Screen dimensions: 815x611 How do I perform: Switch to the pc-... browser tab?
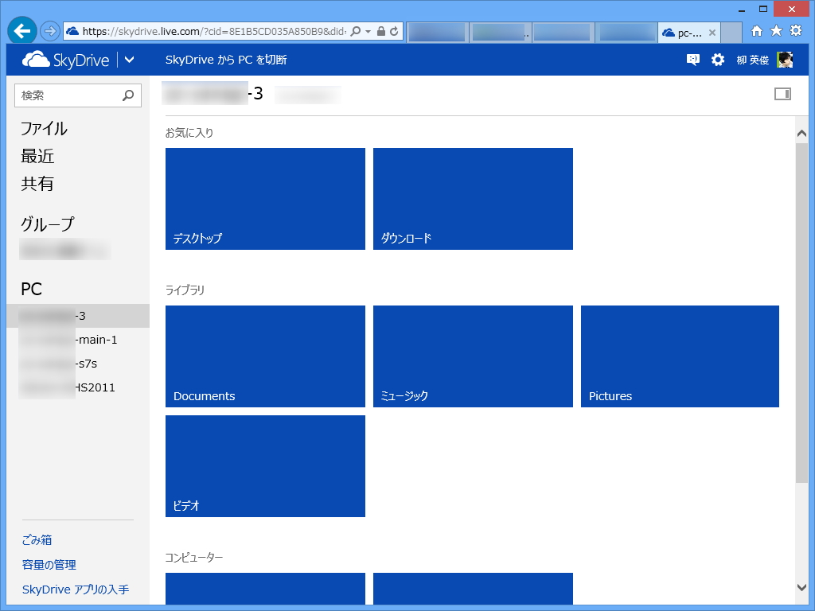click(684, 32)
